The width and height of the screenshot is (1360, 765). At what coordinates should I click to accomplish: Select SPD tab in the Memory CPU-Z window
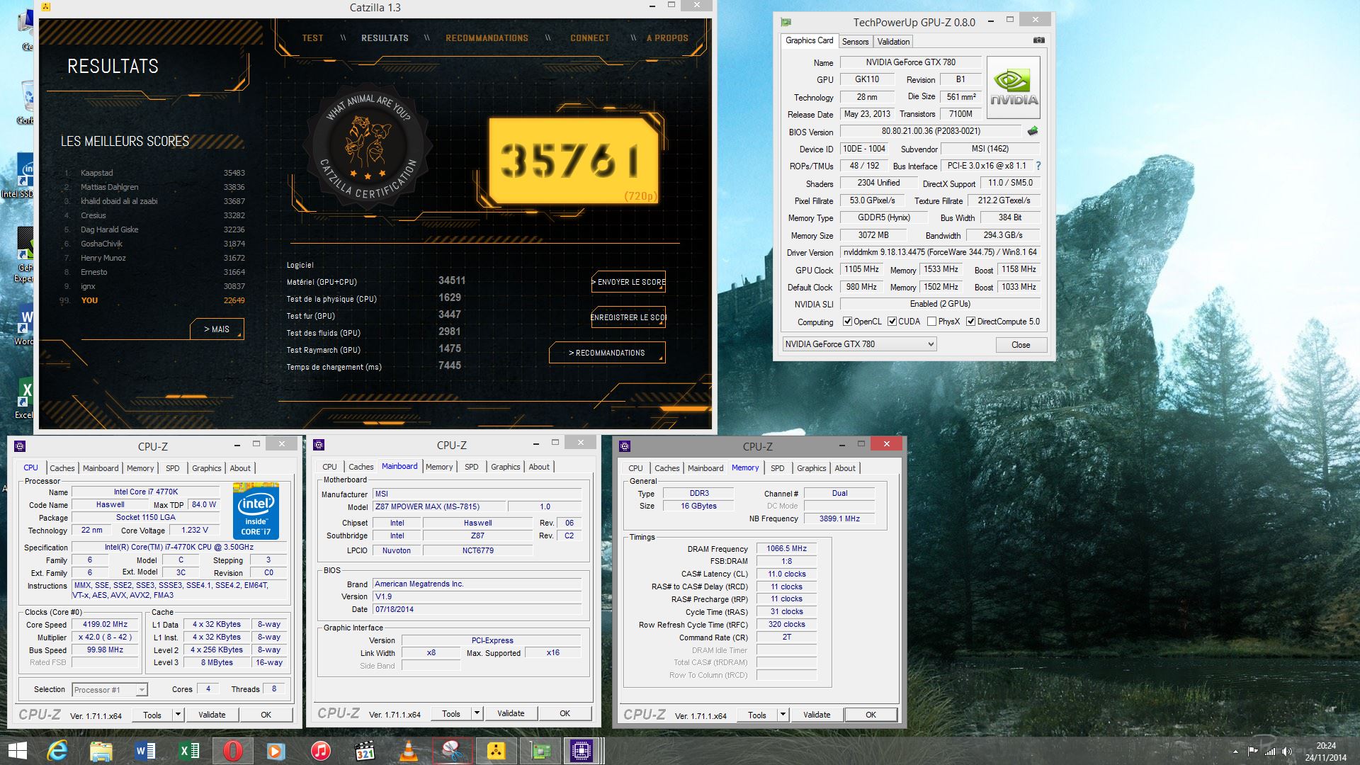coord(778,468)
